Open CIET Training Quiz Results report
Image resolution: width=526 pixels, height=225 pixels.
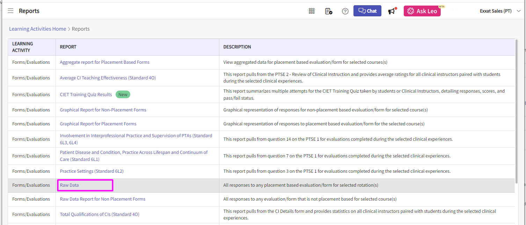[x=86, y=95]
